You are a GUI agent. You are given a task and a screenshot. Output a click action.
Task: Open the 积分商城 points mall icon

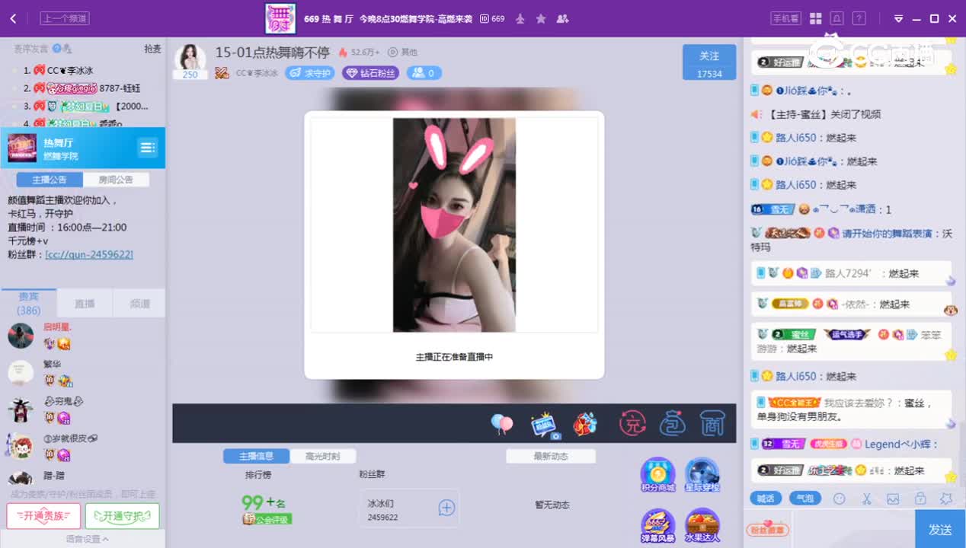coord(658,475)
